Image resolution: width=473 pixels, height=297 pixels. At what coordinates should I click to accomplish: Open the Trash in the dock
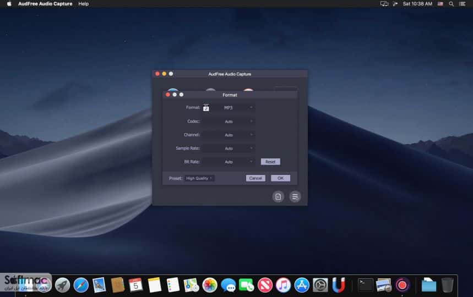[447, 285]
